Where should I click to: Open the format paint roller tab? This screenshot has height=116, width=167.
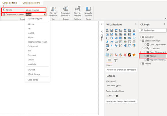tap(116, 60)
